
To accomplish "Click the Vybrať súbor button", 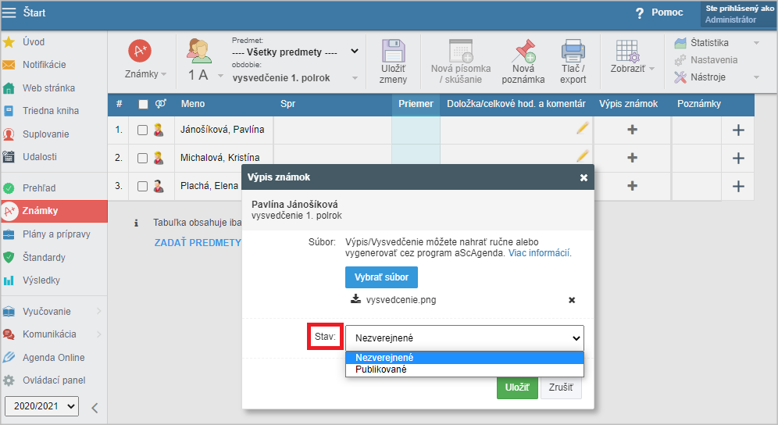I will coord(381,277).
